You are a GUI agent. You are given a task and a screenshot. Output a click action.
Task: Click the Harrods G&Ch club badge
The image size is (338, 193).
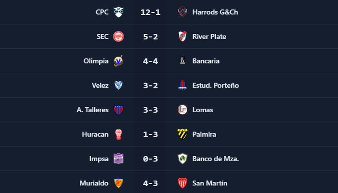(182, 12)
